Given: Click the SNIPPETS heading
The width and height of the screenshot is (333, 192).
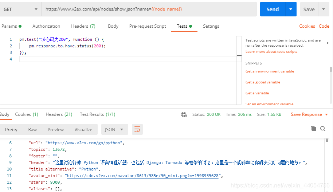Looking at the screenshot, I should click(x=254, y=63).
